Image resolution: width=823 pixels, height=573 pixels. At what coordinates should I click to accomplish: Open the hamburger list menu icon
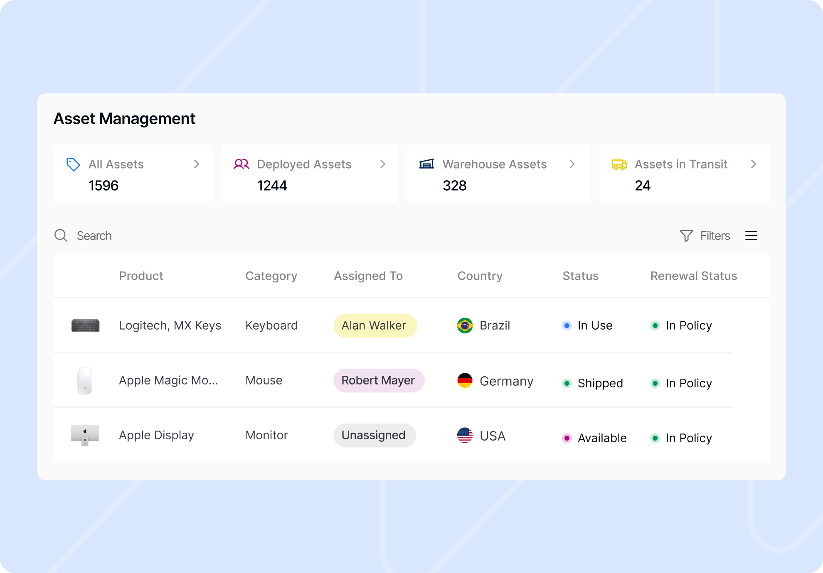pyautogui.click(x=751, y=235)
